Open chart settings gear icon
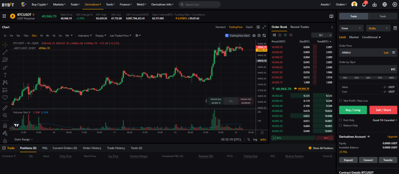399x174 pixels. (259, 35)
